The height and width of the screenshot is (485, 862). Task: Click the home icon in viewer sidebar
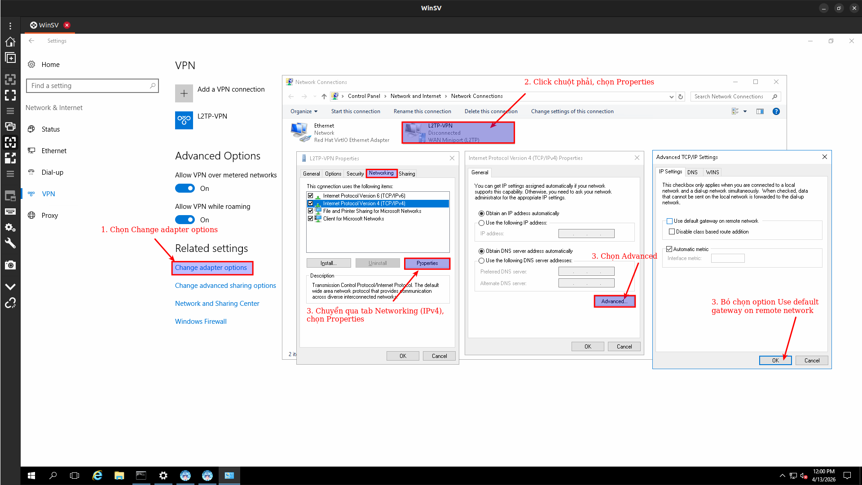[10, 42]
